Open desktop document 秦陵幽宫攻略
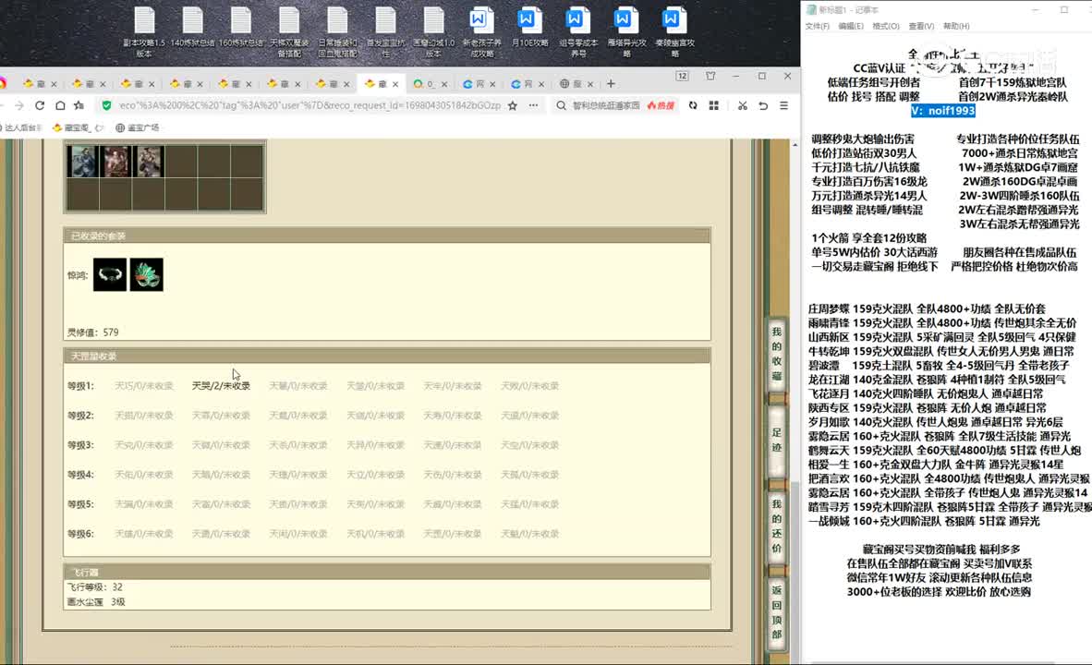This screenshot has width=1092, height=665. 674,30
